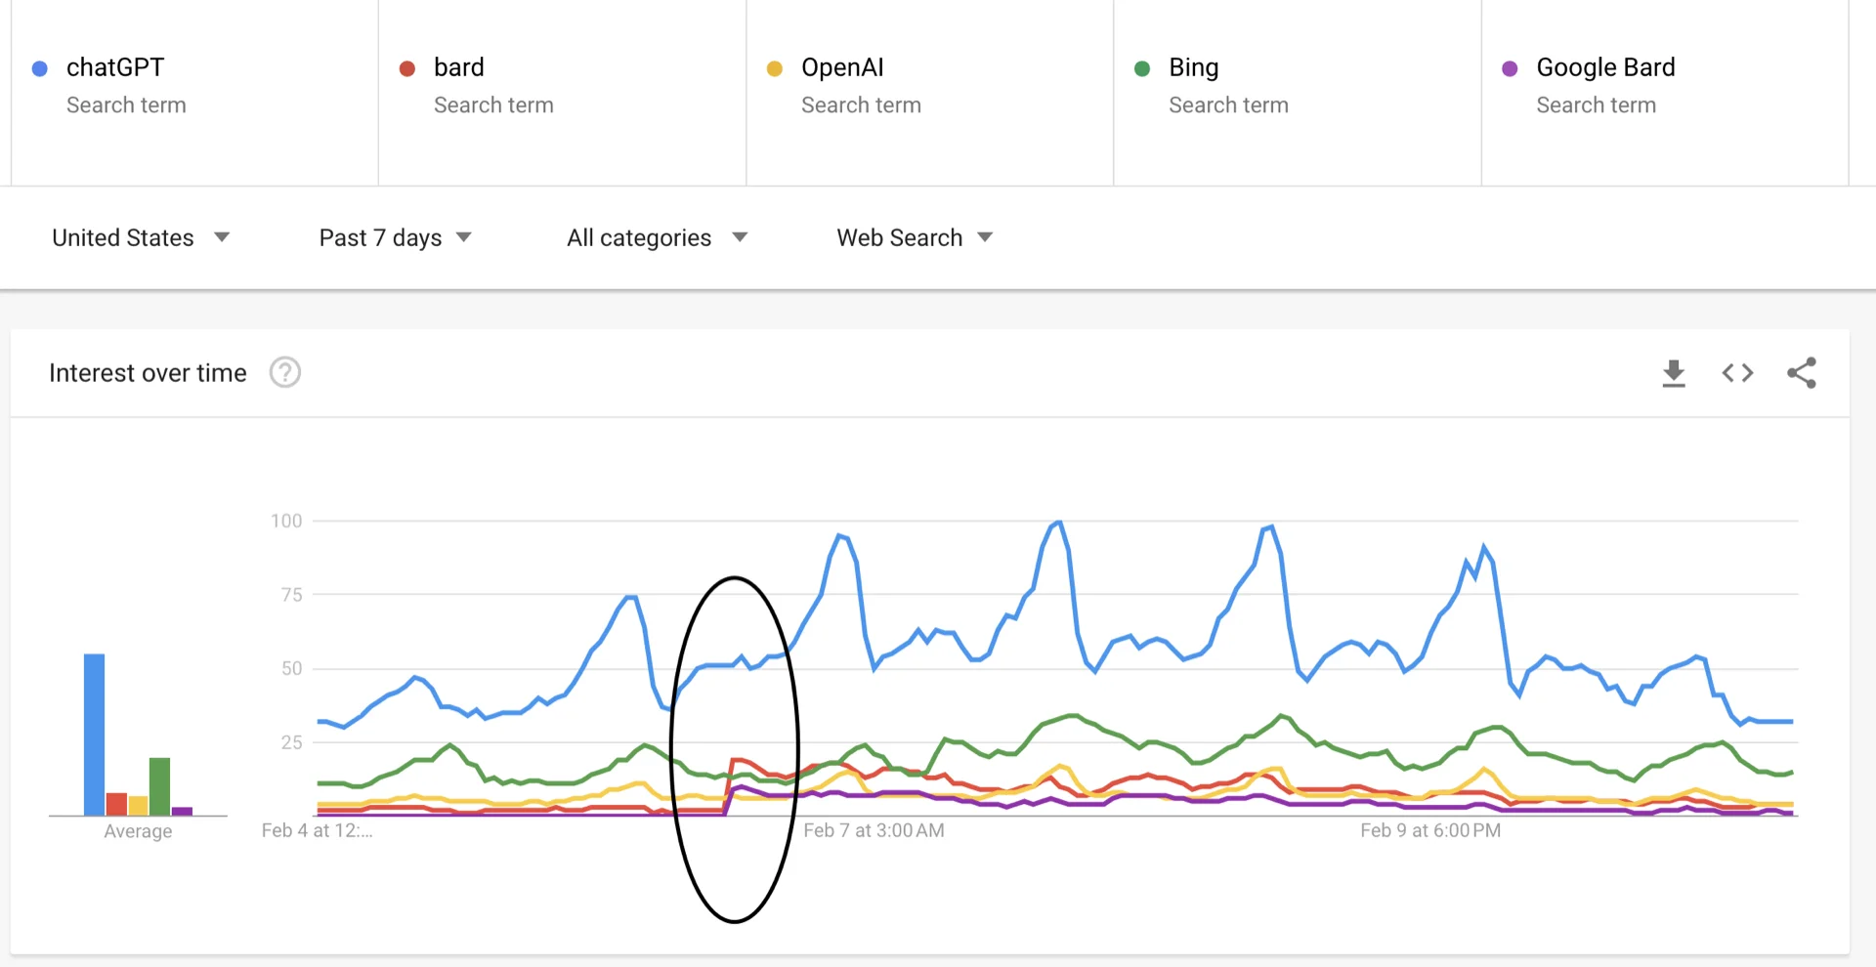Click the green Bing average bar

(159, 785)
